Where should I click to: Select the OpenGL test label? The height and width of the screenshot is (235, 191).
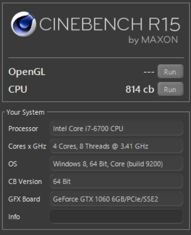27,72
